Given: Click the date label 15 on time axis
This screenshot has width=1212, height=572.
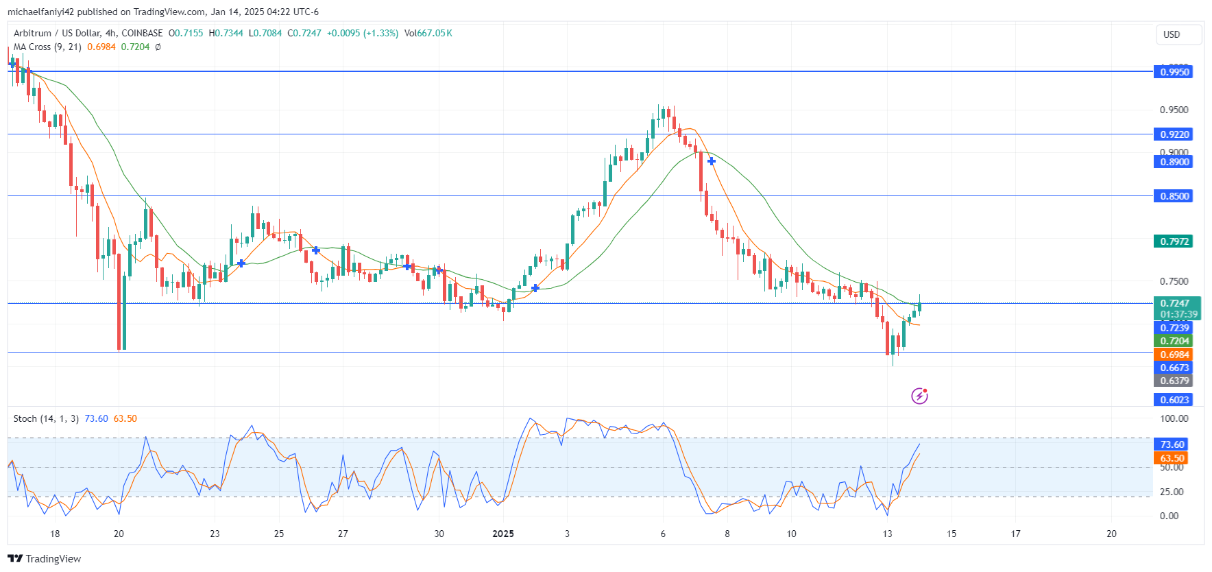Looking at the screenshot, I should (x=952, y=534).
